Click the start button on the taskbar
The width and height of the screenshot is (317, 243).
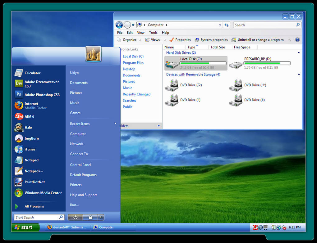pos(25,227)
